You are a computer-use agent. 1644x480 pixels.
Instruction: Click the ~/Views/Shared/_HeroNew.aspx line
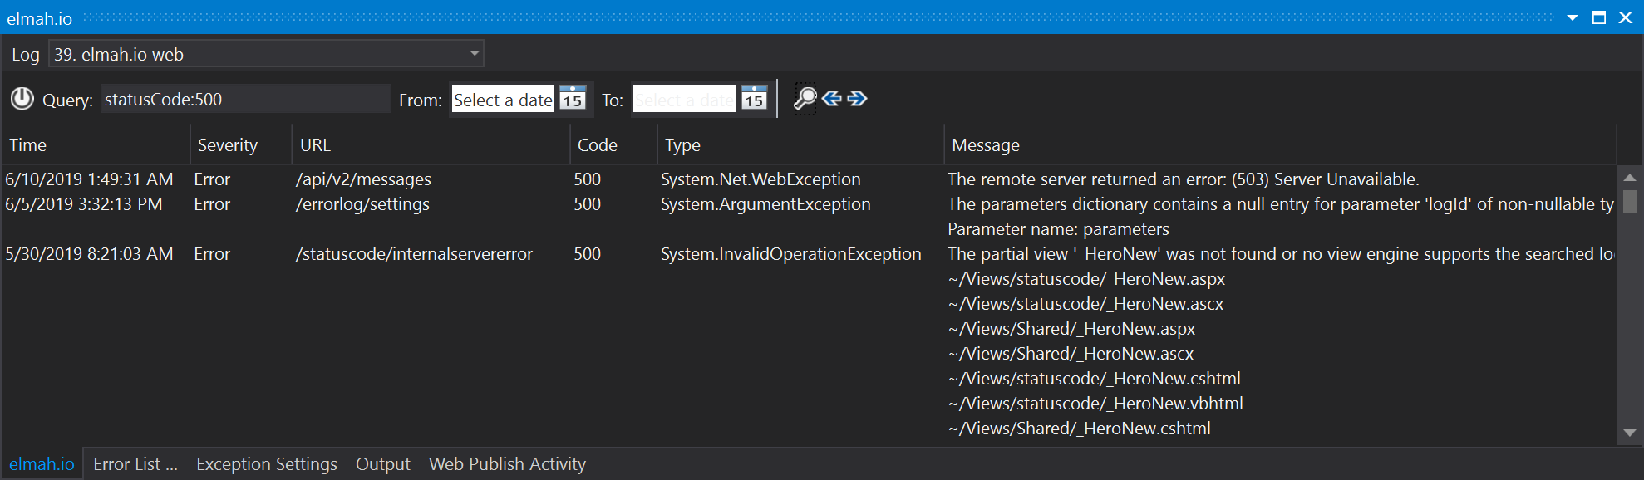1071,329
